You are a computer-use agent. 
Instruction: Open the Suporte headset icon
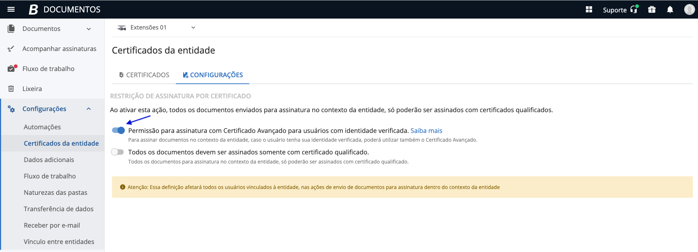[634, 9]
